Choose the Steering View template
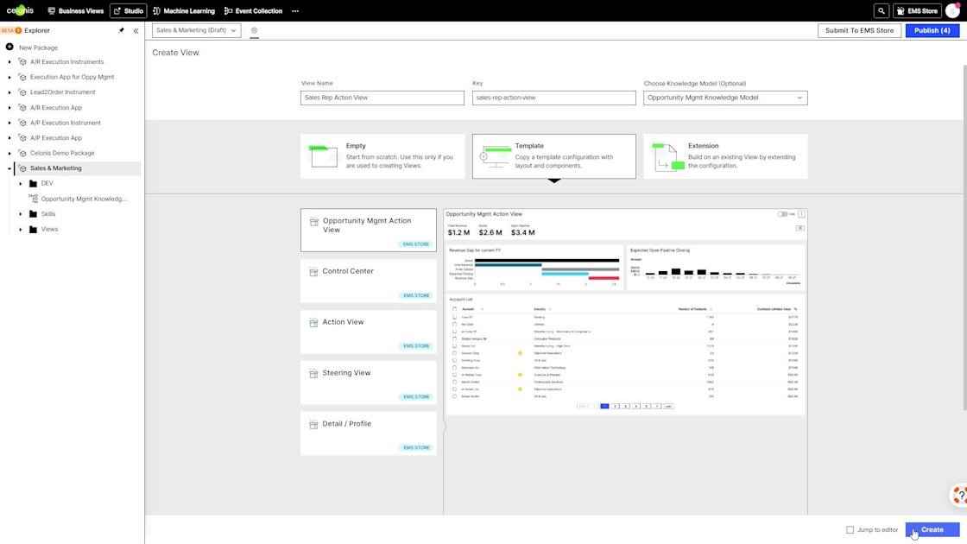The width and height of the screenshot is (967, 544). (368, 383)
